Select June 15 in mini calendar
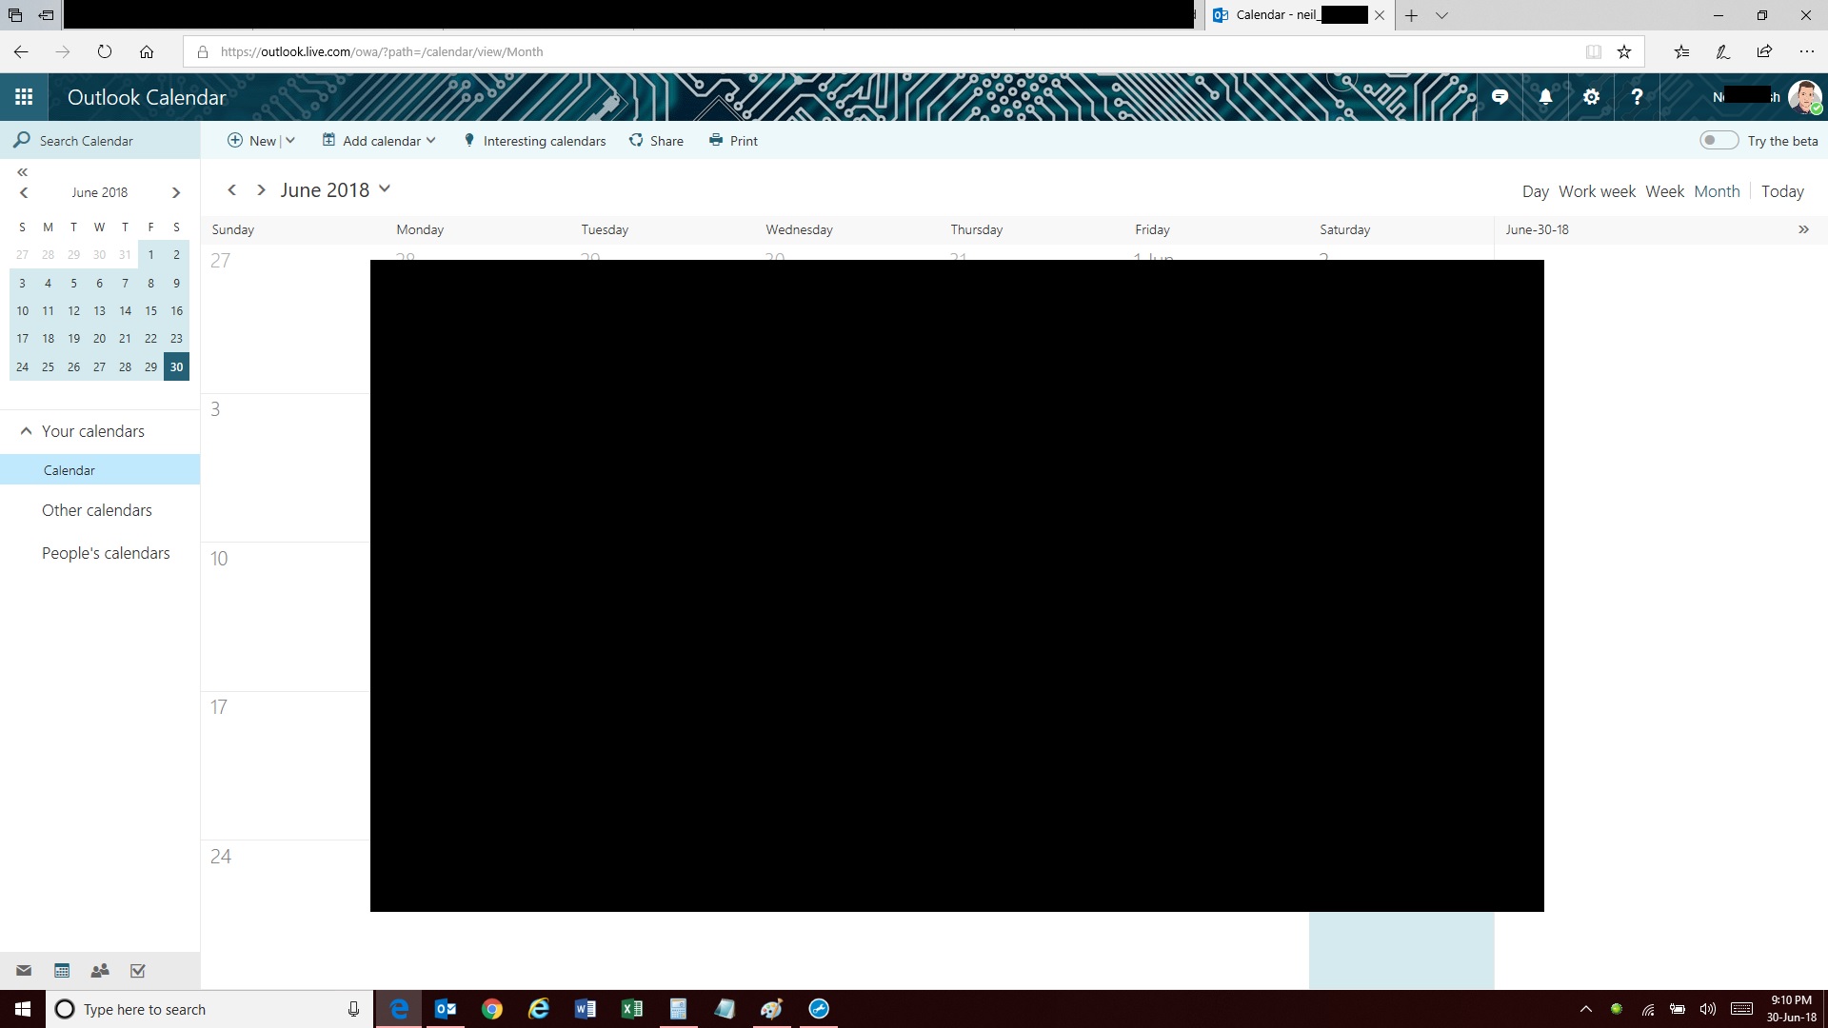This screenshot has width=1828, height=1028. (150, 311)
